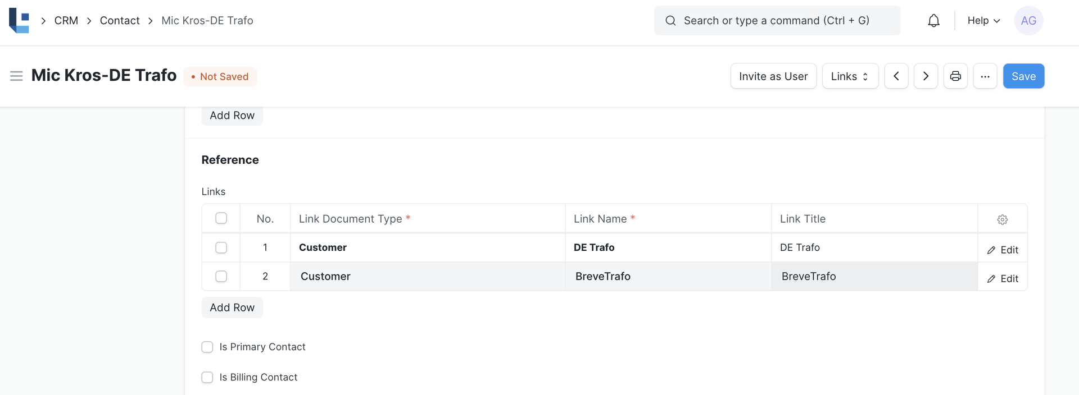The height and width of the screenshot is (395, 1079).
Task: Check the Is Primary Contact box
Action: [x=207, y=347]
